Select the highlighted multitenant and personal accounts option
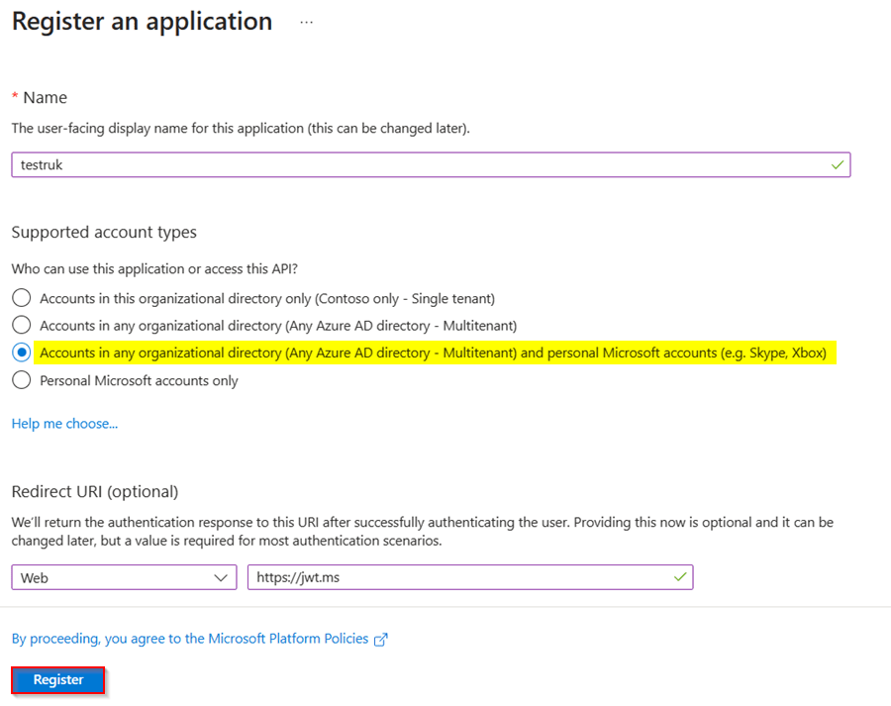This screenshot has height=706, width=891. (x=21, y=353)
